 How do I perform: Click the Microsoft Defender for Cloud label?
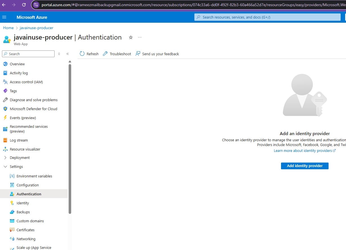pos(33,109)
